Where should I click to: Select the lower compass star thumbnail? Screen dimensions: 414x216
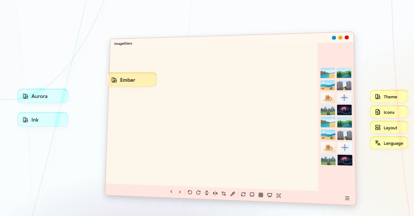coord(345,147)
